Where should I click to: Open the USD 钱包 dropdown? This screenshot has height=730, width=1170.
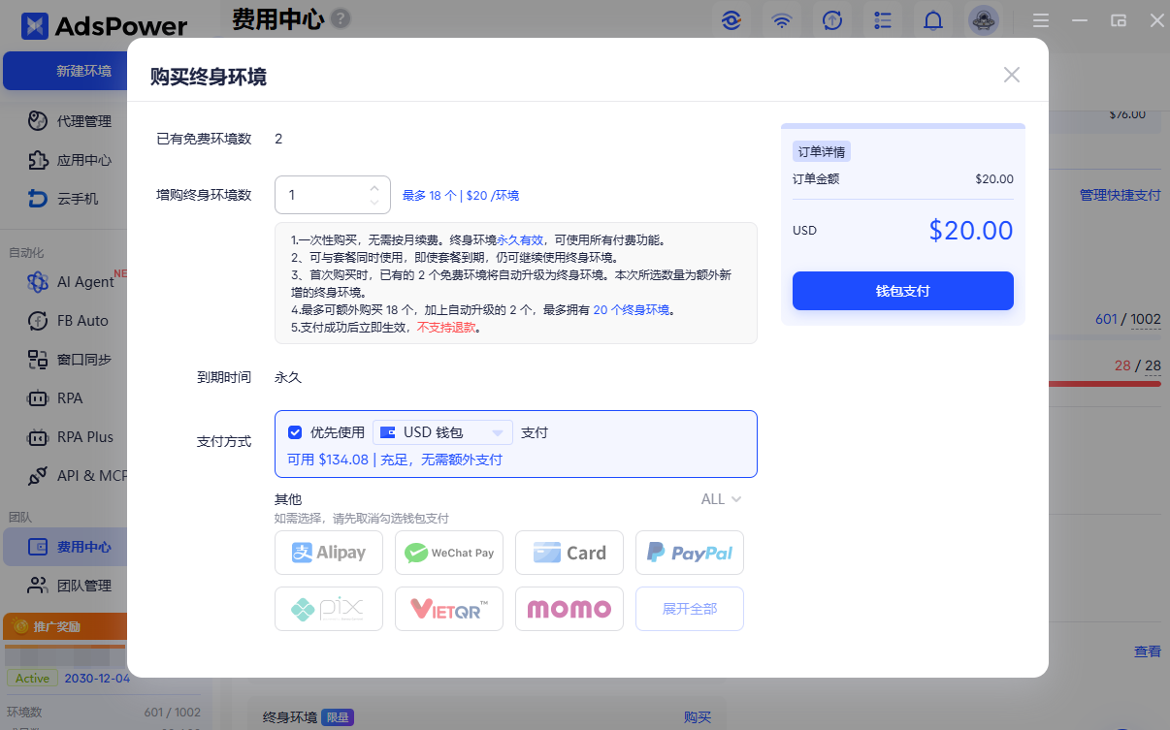443,432
